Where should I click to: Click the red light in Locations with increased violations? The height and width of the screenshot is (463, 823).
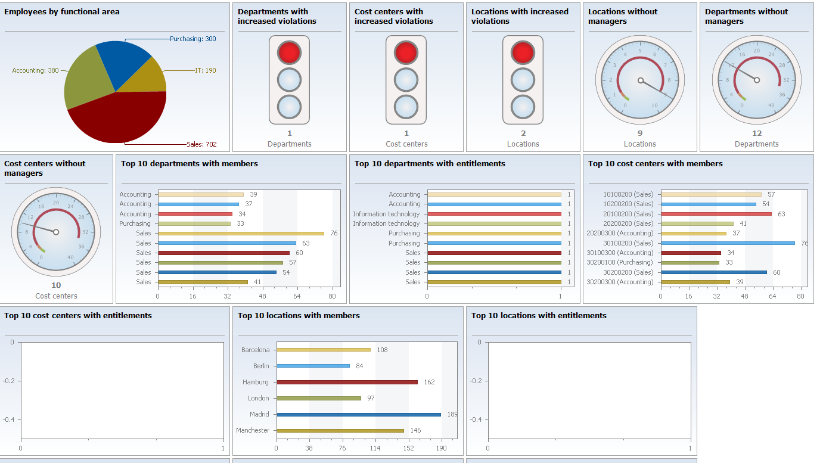pos(523,53)
